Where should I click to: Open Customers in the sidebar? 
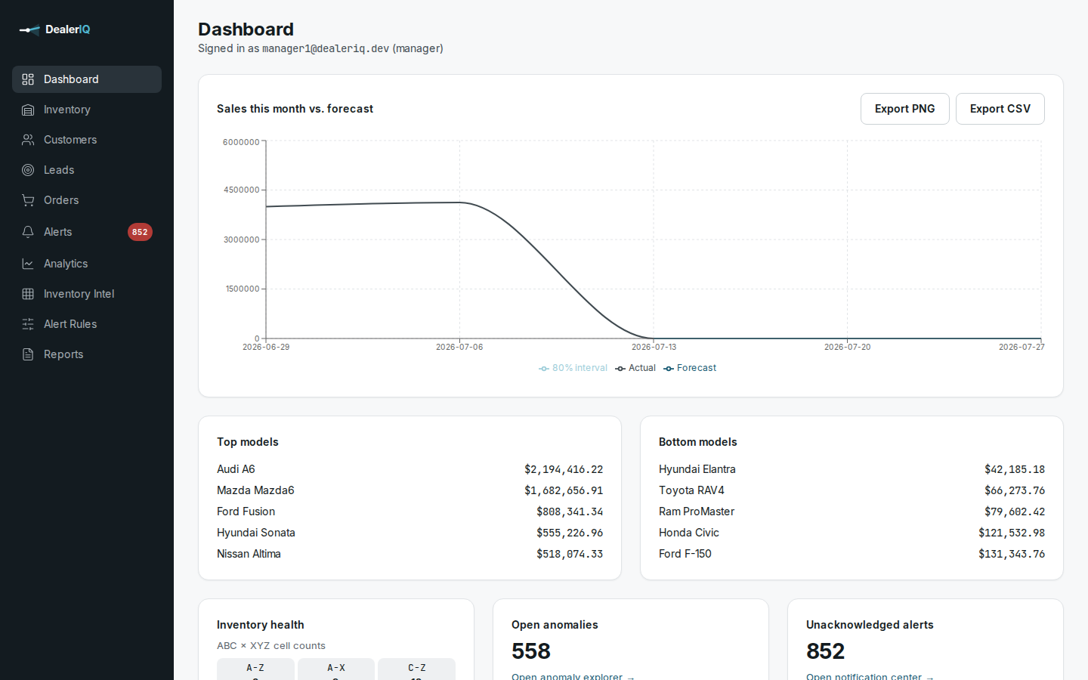tap(87, 140)
